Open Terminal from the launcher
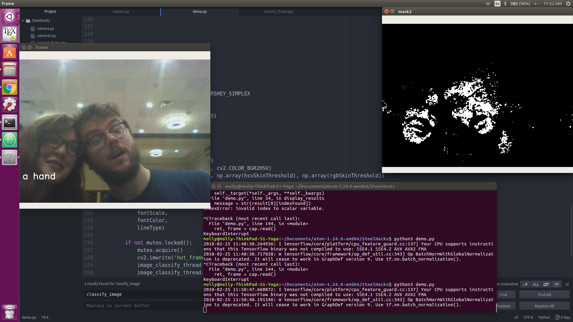The image size is (573, 322). click(10, 122)
